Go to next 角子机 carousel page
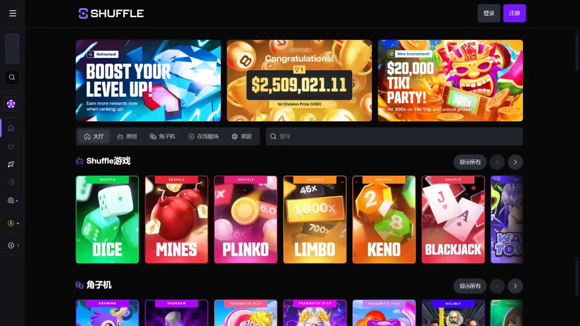 pyautogui.click(x=515, y=286)
